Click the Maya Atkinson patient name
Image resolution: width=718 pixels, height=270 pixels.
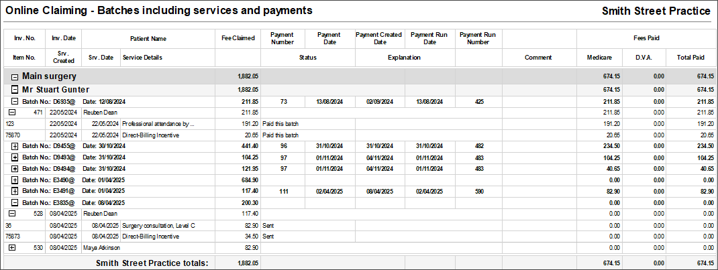pyautogui.click(x=101, y=248)
